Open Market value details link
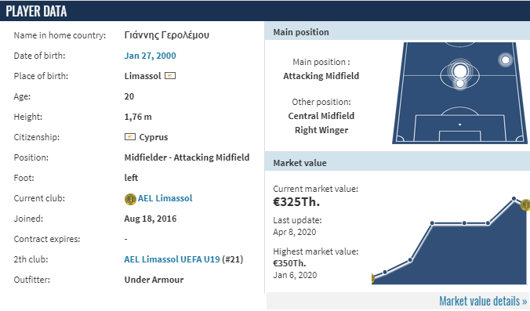530x311 pixels. coord(483,301)
